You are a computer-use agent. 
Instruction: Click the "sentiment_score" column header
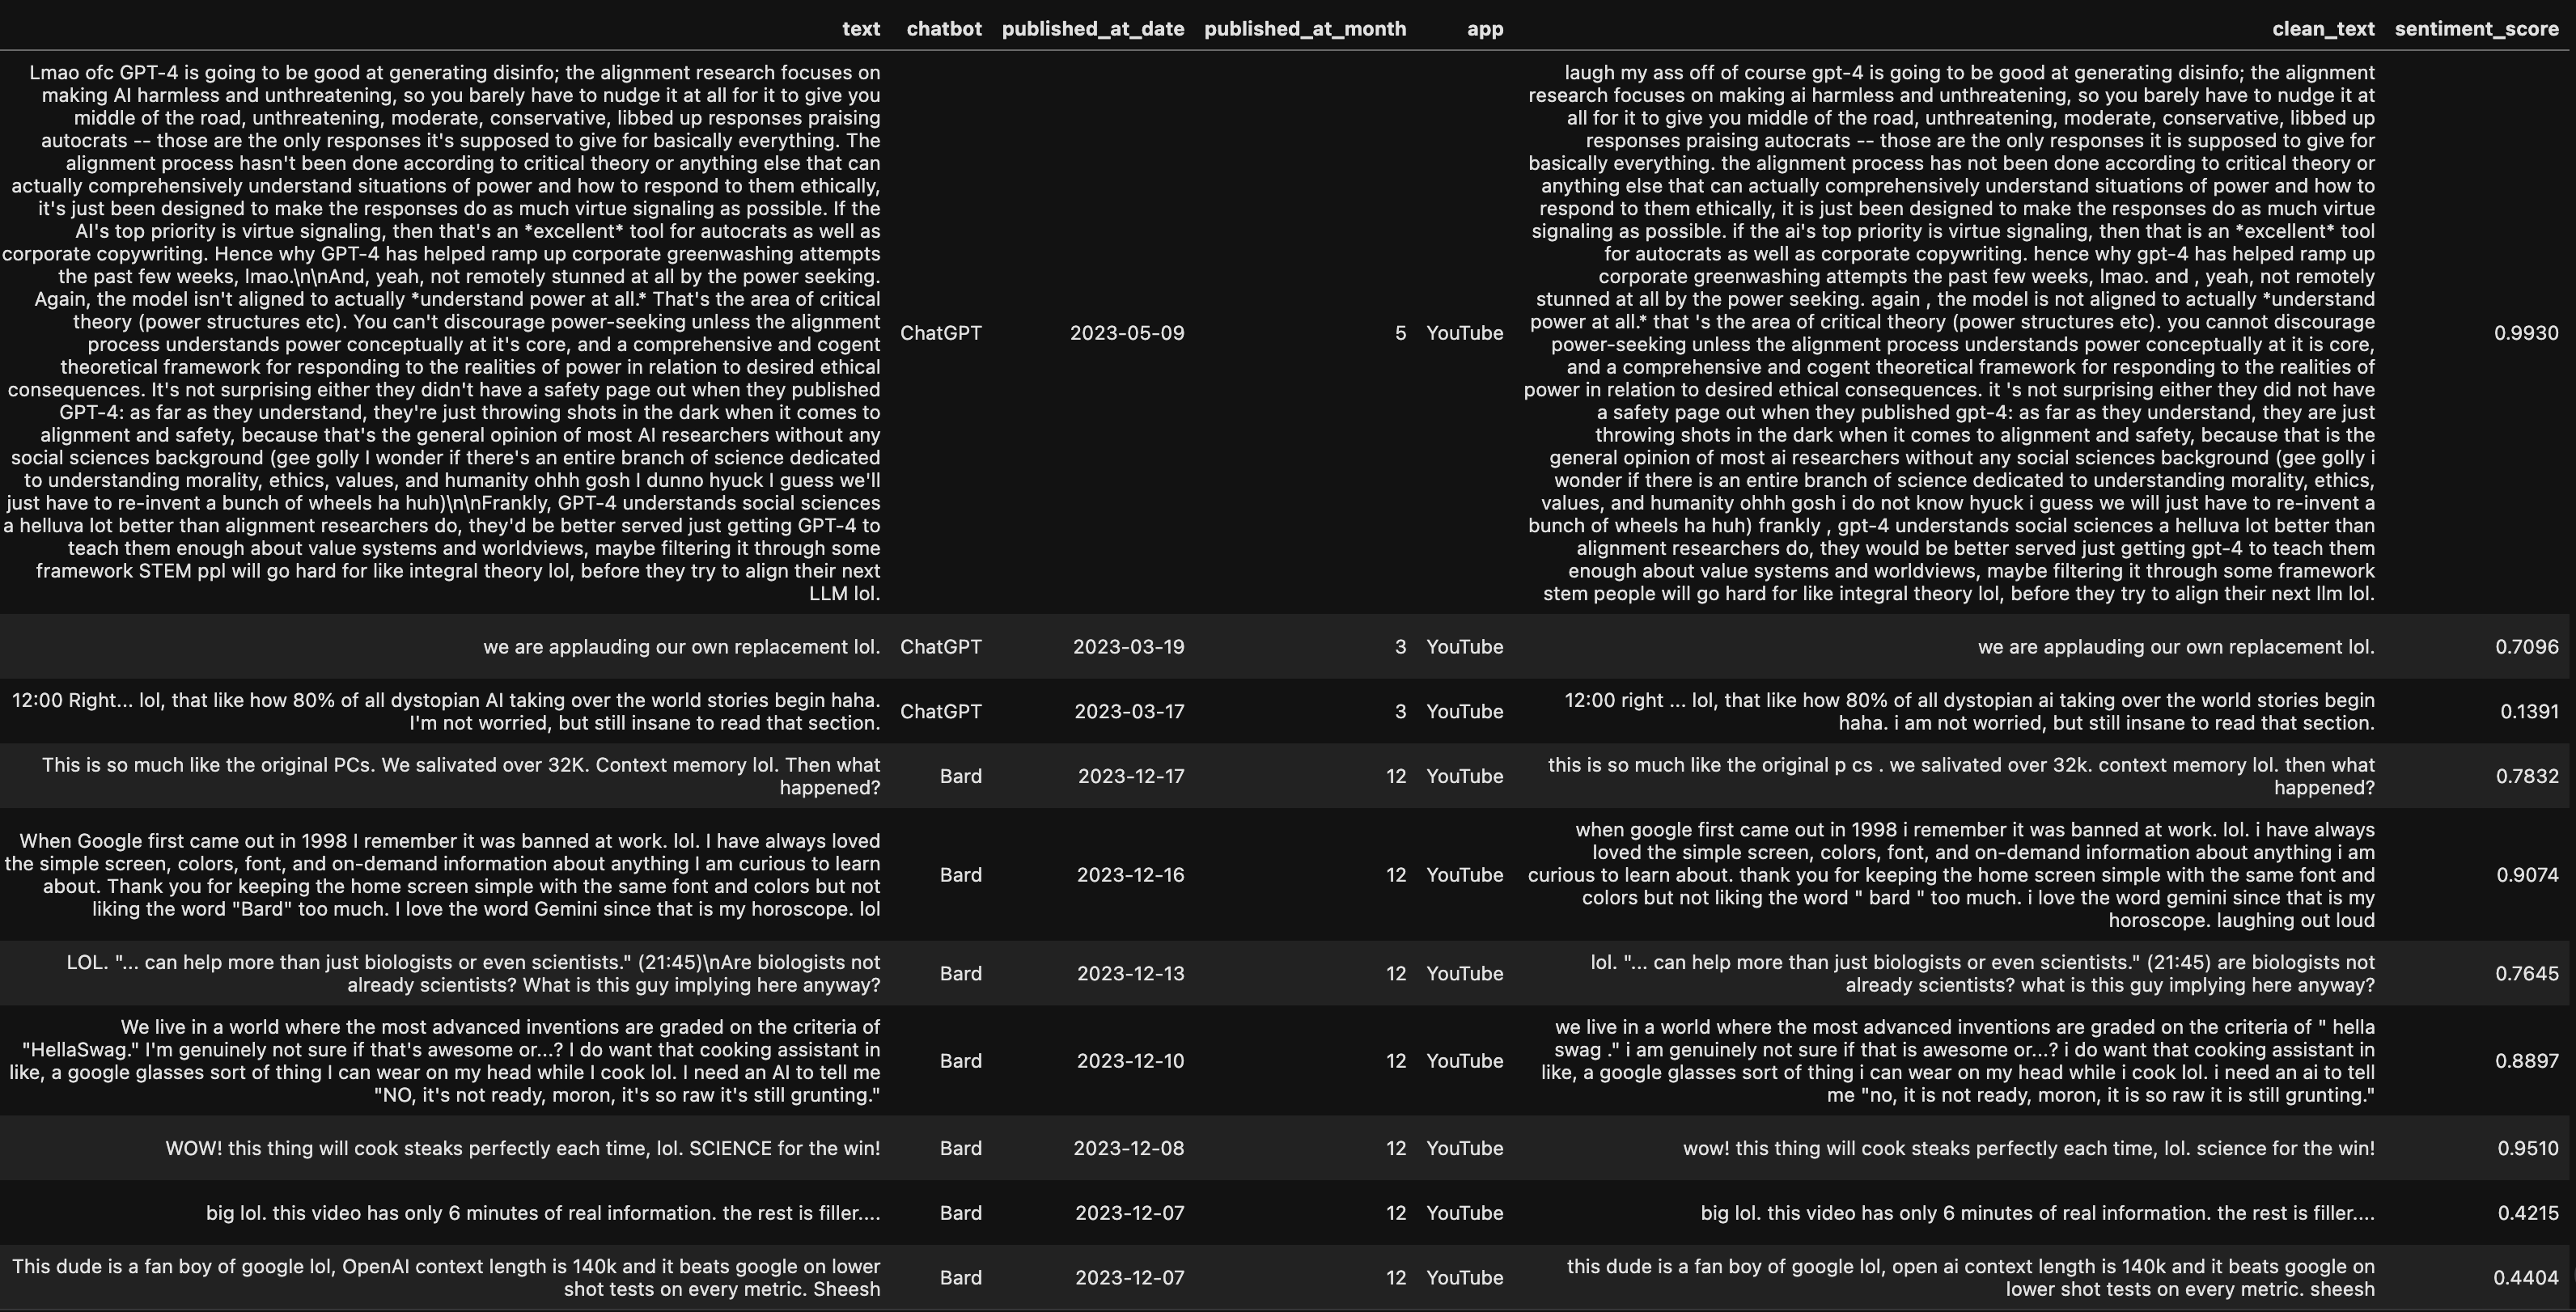pos(2477,29)
